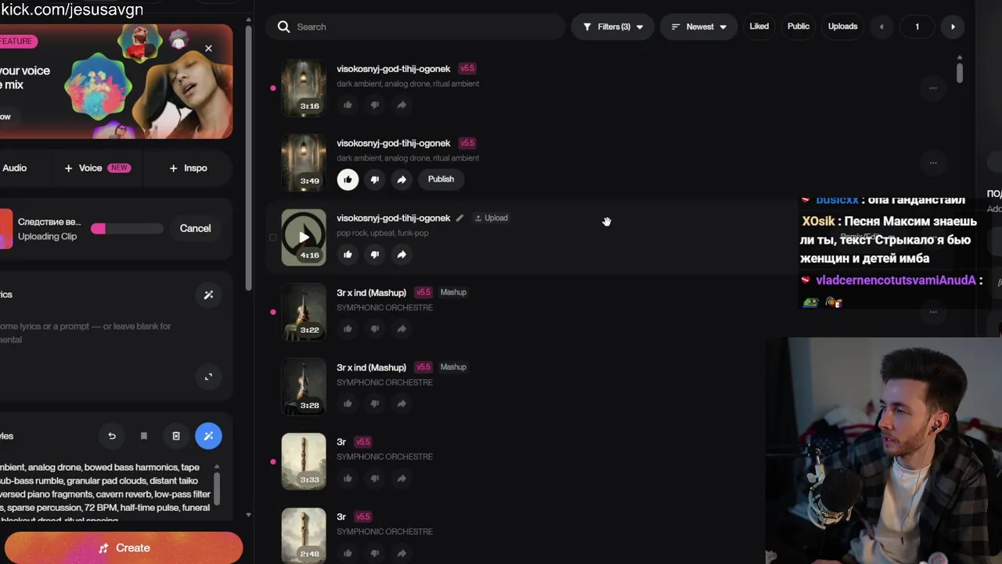Click the upload progress bar
Image resolution: width=1002 pixels, height=564 pixels.
point(128,229)
